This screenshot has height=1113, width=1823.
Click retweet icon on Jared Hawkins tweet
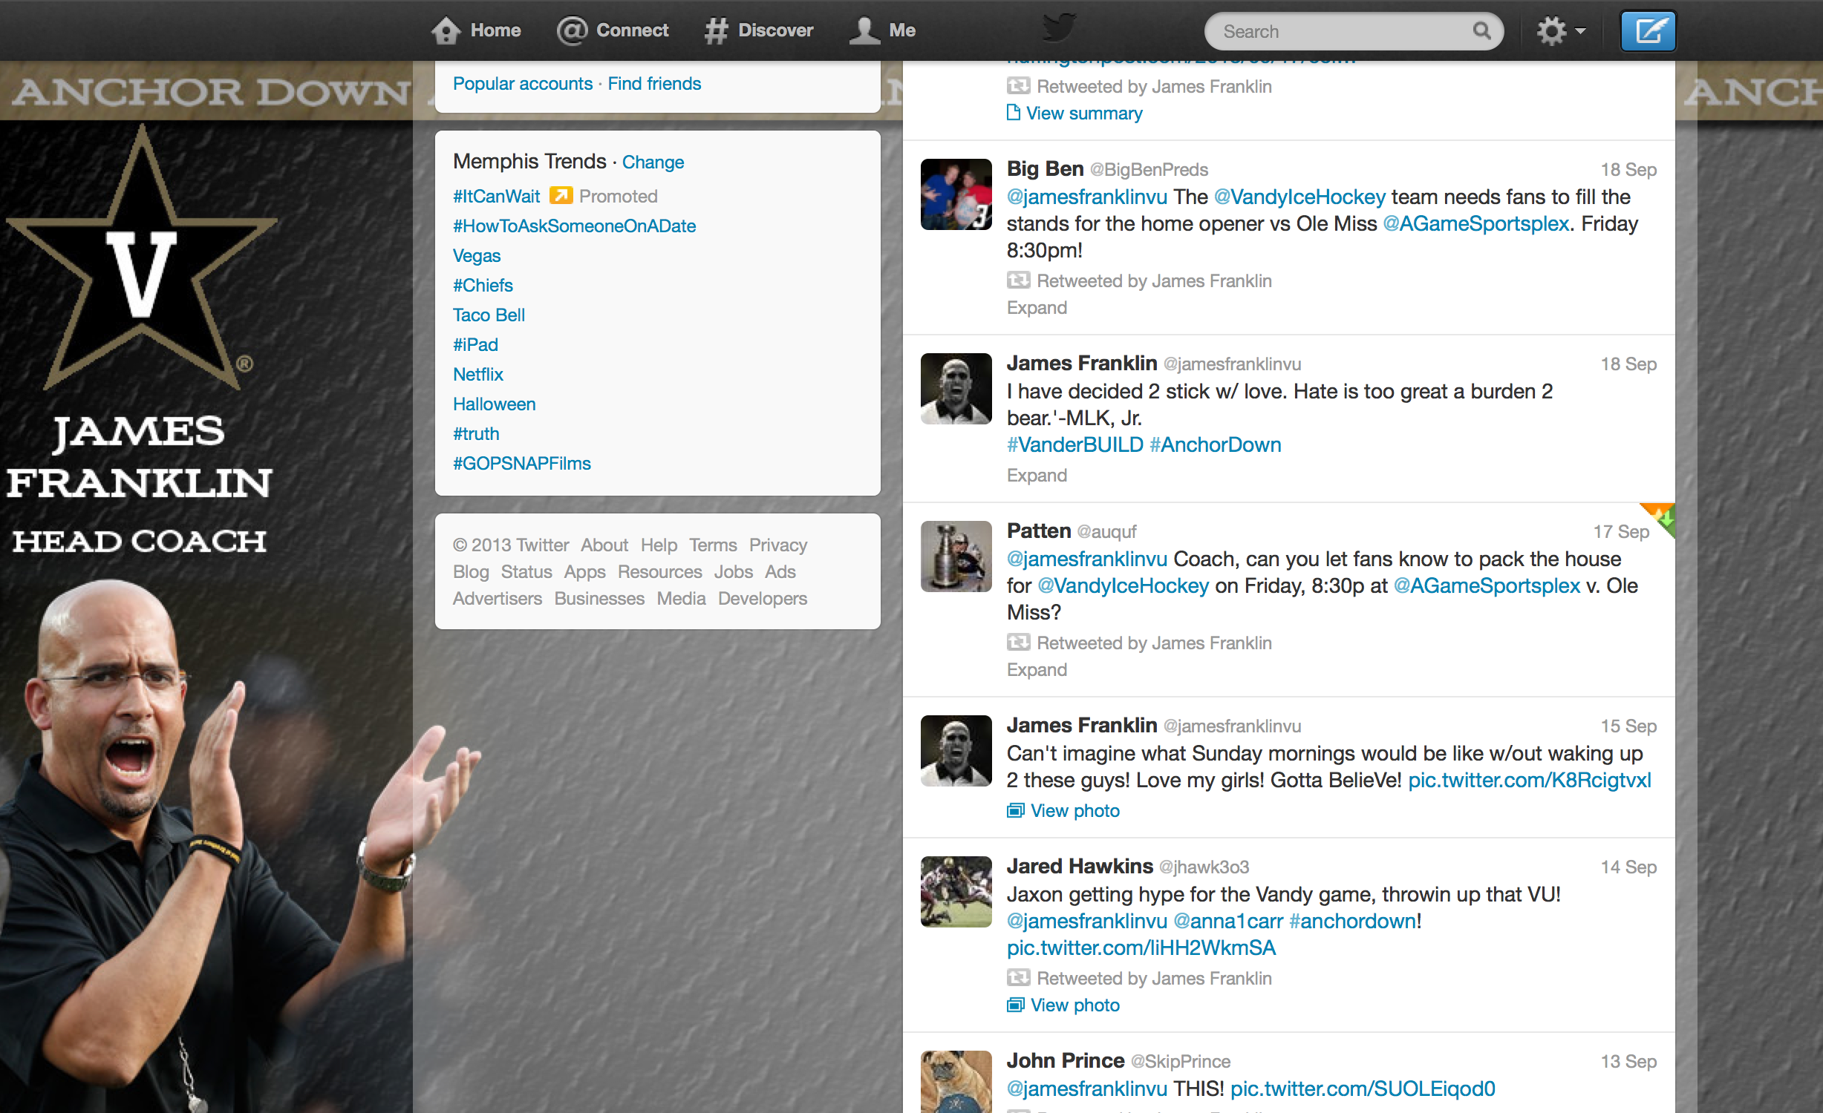[1018, 978]
